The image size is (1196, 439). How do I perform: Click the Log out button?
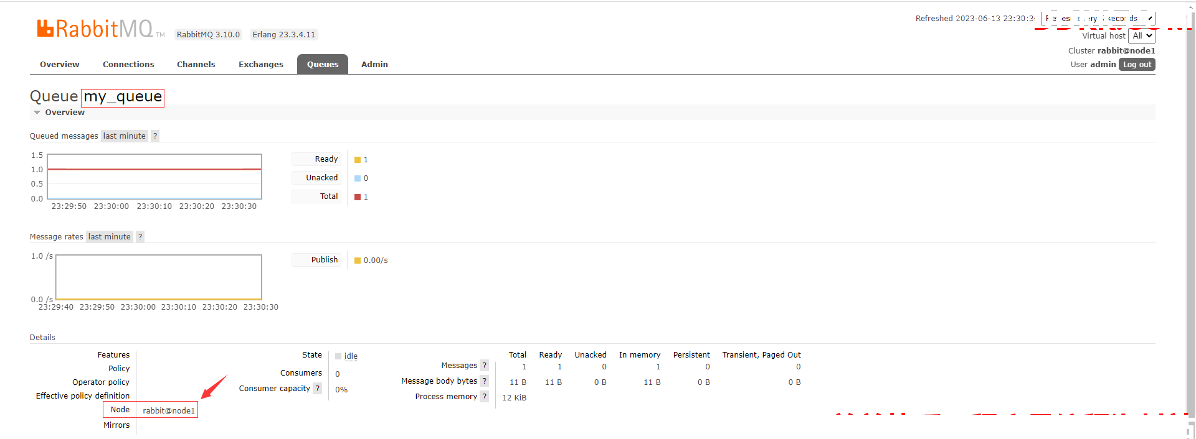(x=1137, y=65)
